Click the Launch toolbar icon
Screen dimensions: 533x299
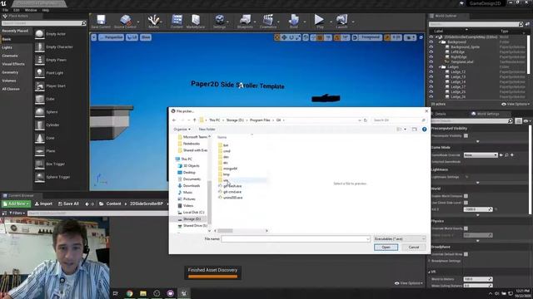[x=341, y=20]
